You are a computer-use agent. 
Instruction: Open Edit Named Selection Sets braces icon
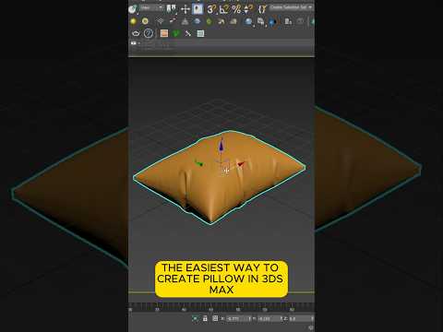pyautogui.click(x=262, y=9)
